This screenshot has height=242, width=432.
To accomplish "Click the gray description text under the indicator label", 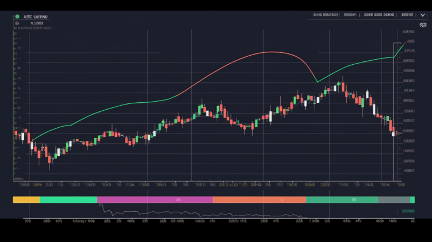I will pos(35,27).
